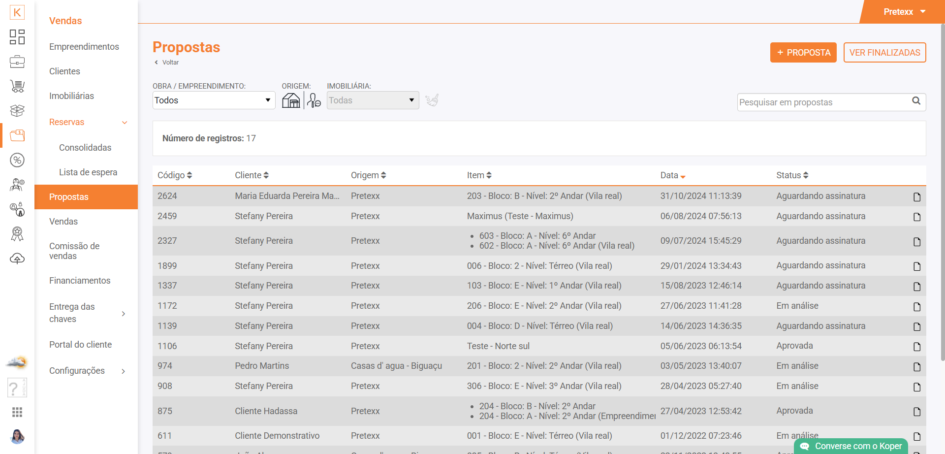Click the percent badge icon in sidebar

17,160
